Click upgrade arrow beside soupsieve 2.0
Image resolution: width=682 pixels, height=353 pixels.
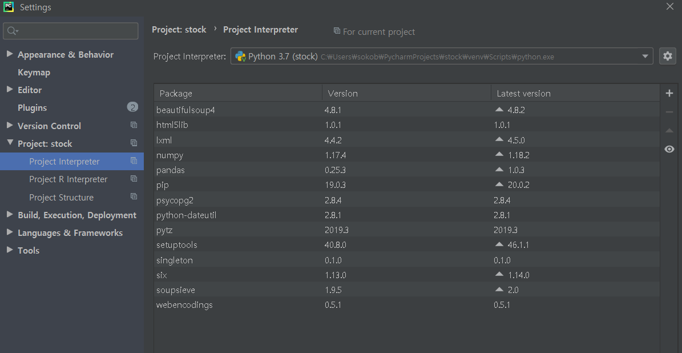coord(499,289)
